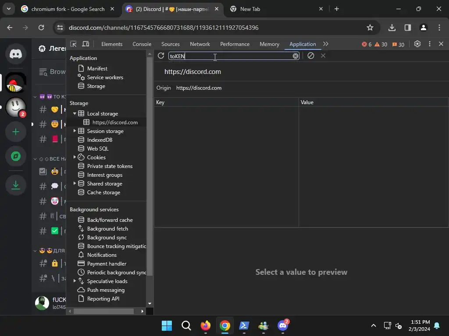
Task: Click the Key column header
Action: pos(226,102)
